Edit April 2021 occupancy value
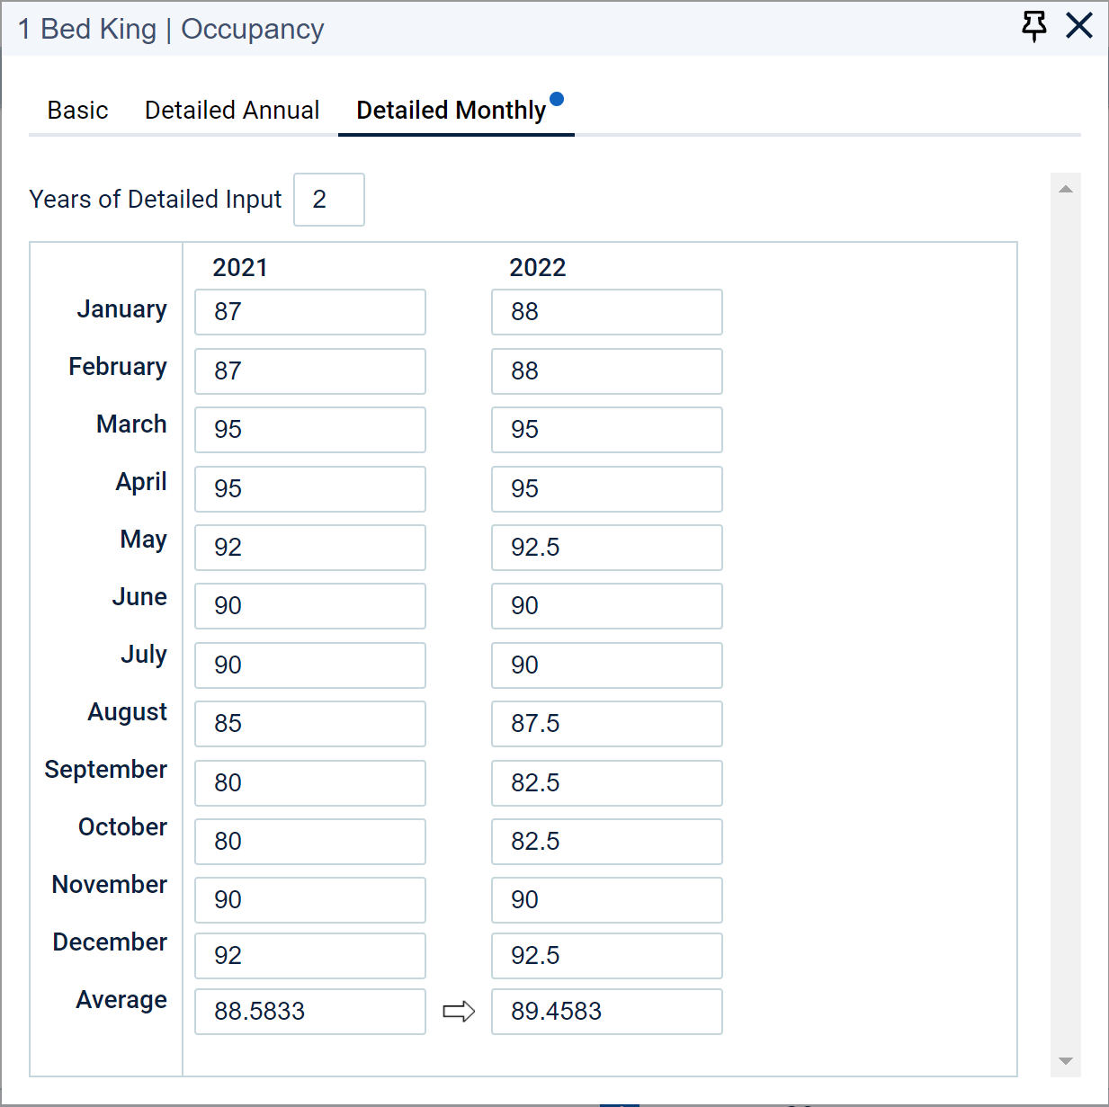The image size is (1109, 1107). (x=310, y=489)
